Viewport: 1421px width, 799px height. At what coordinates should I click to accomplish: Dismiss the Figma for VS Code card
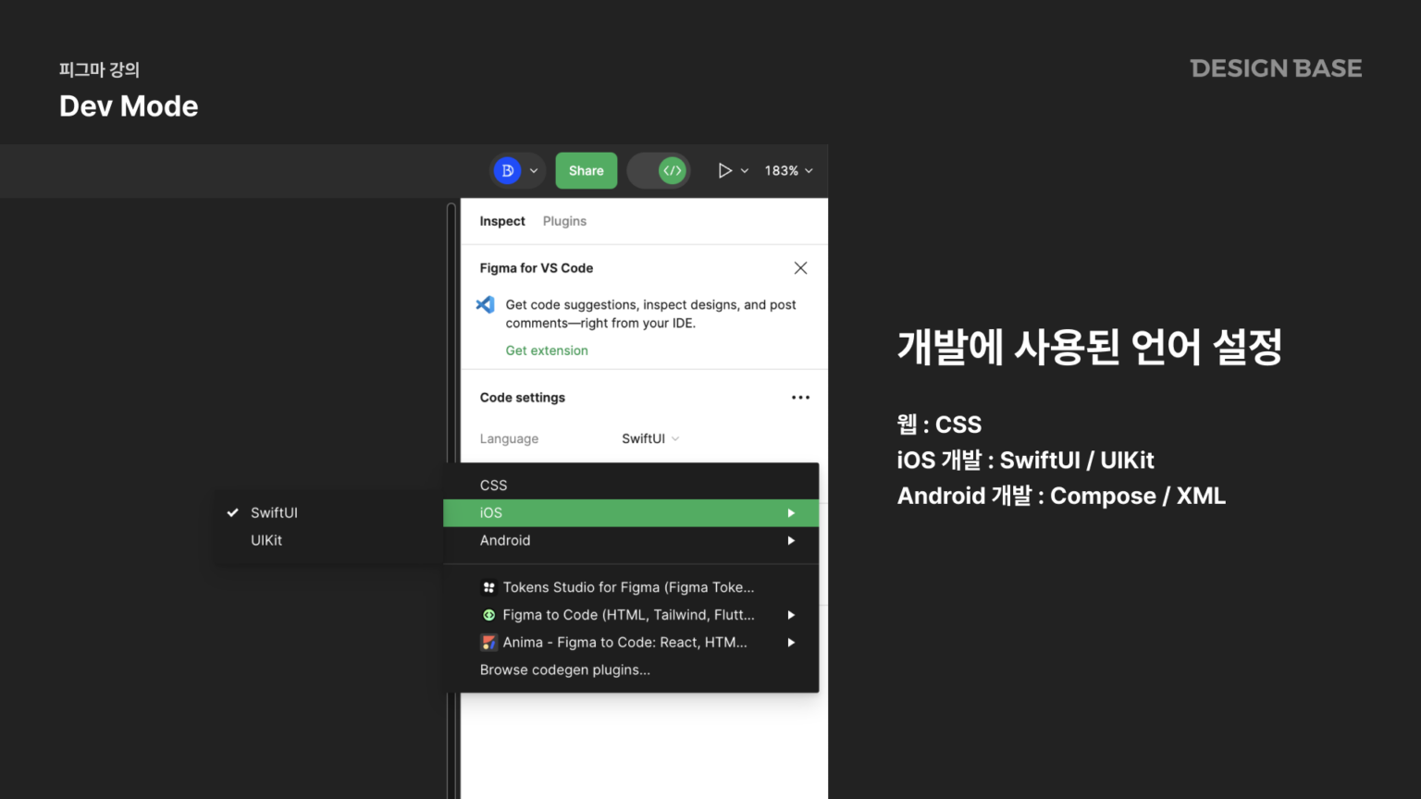tap(800, 267)
